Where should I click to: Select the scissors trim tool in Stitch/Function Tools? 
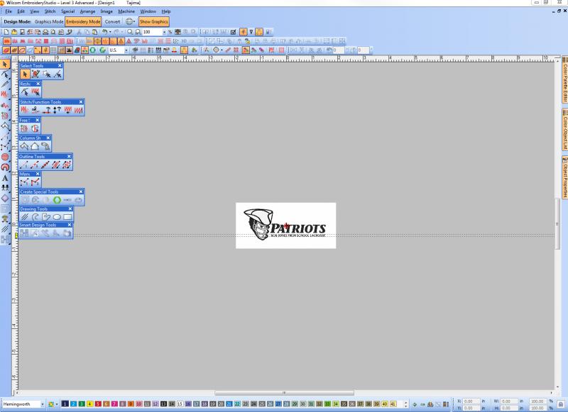coord(35,110)
